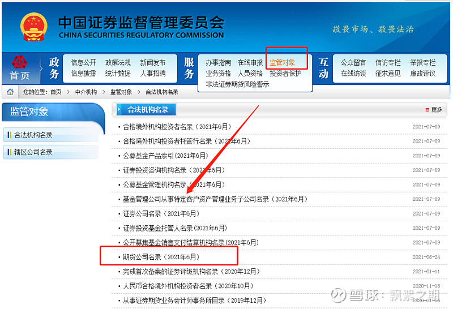This screenshot has width=453, height=309.
Task: Open 公众留言 menu item
Action: [x=353, y=62]
